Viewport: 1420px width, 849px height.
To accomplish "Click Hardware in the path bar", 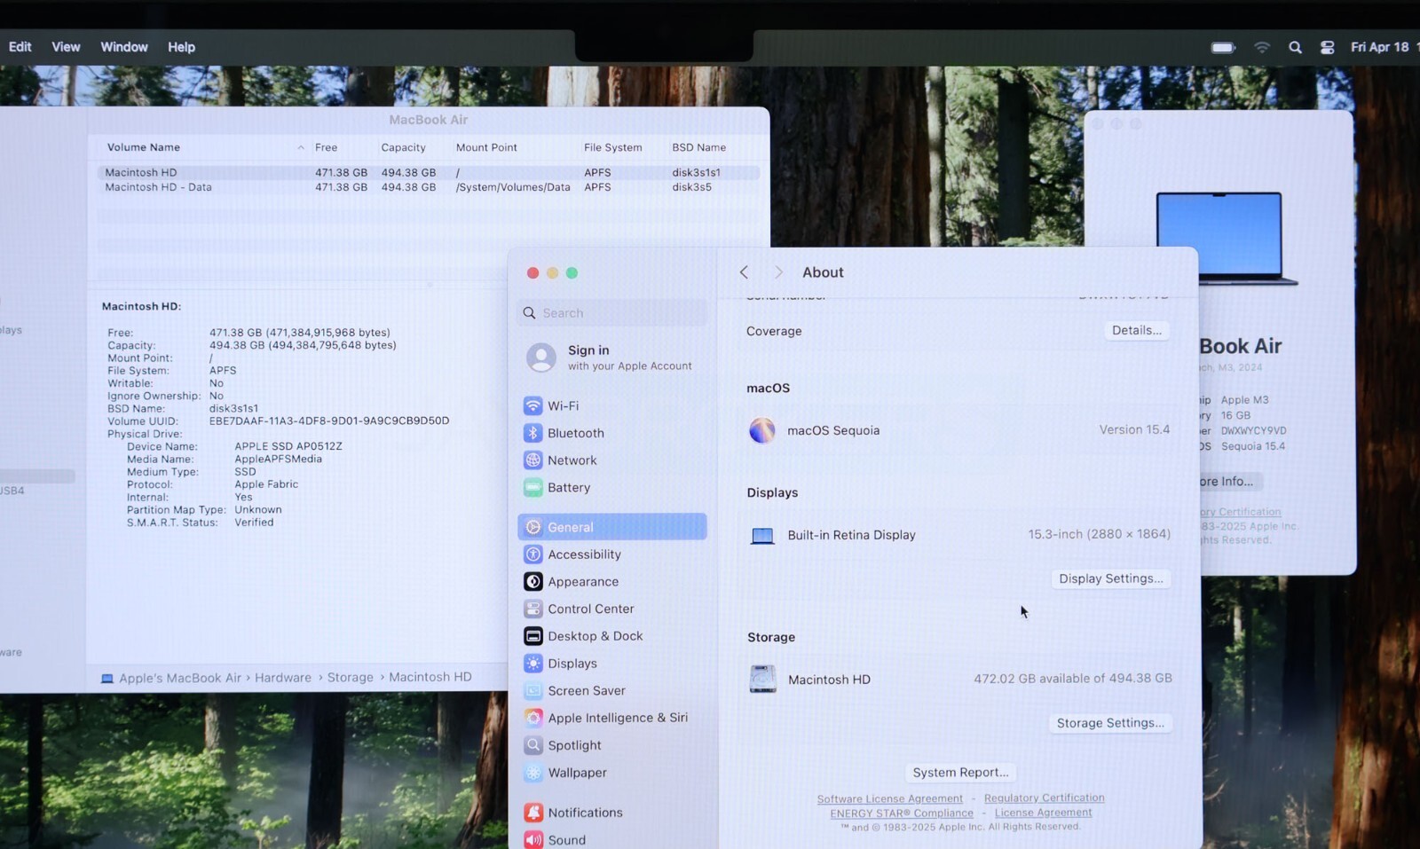I will tap(283, 678).
